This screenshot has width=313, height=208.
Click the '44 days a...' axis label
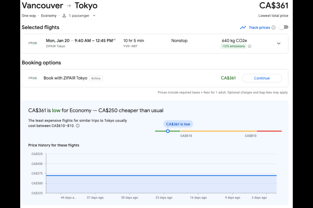coord(68,198)
